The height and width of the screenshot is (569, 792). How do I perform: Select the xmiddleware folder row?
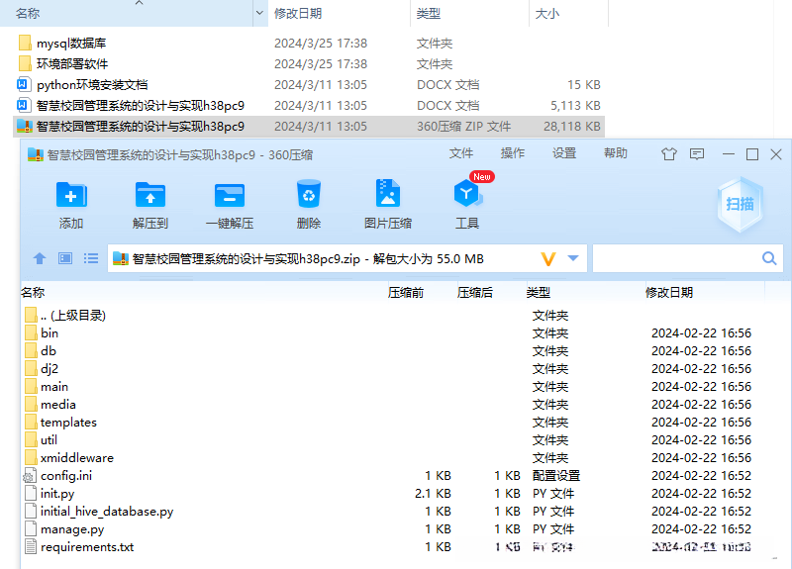[x=392, y=458]
